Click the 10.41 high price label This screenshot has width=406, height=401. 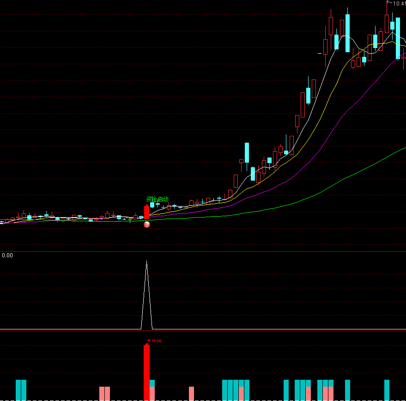pyautogui.click(x=399, y=4)
